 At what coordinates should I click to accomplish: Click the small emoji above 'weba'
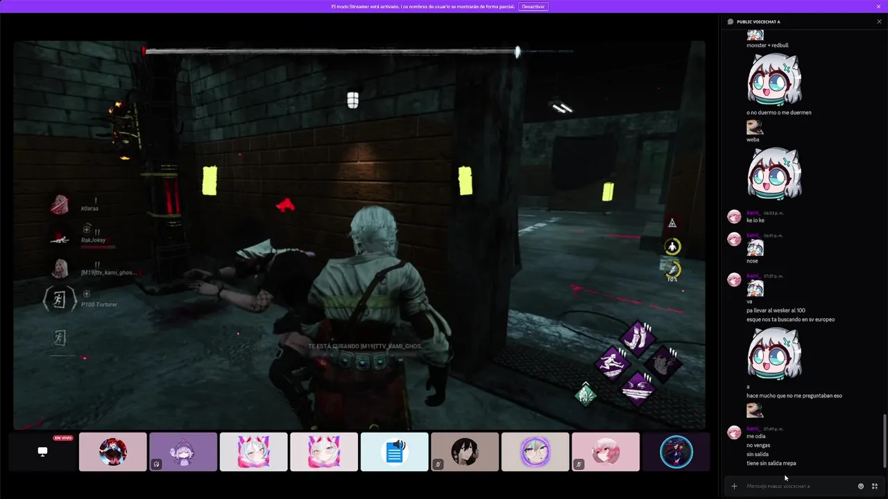[755, 128]
